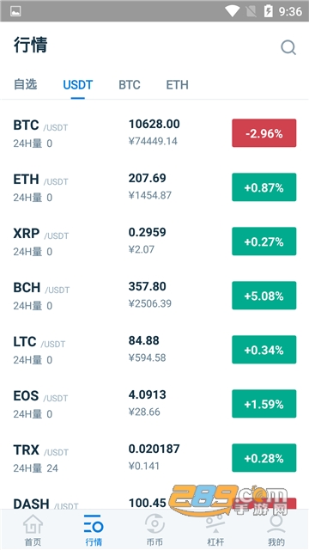Screen dimensions: 309x550
Task: Tap the image notification icon in status bar
Action: pyautogui.click(x=15, y=11)
